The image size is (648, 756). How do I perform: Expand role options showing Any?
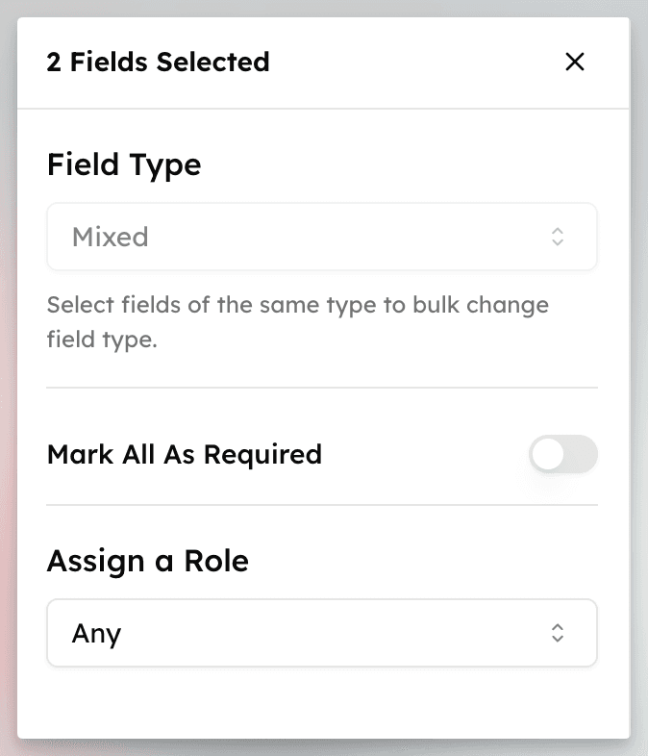coord(321,633)
